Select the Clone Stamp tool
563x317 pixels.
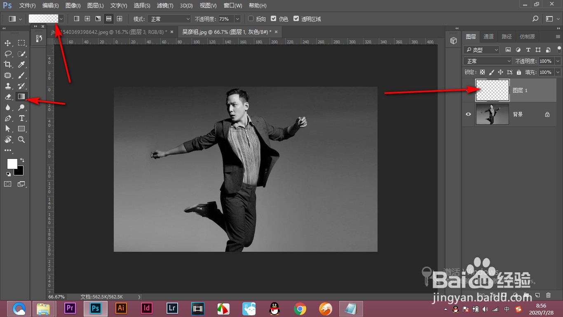(x=8, y=86)
